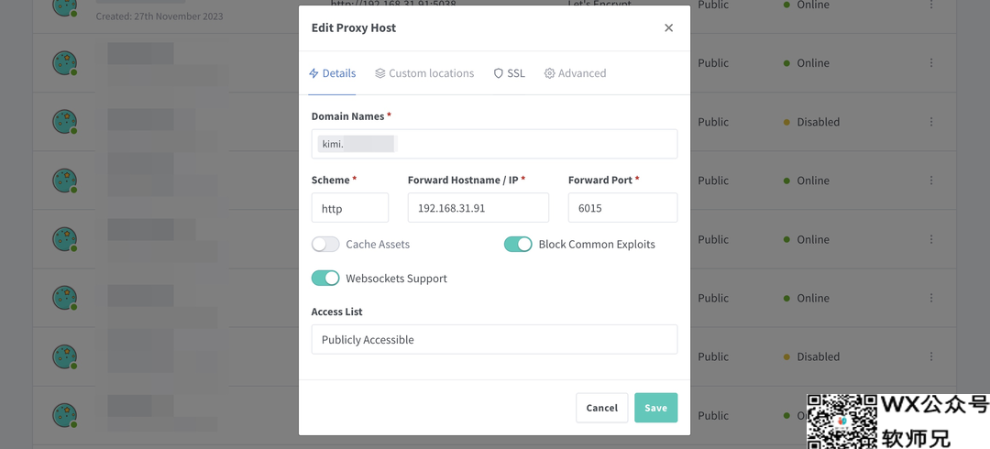Click the layers icon for Custom locations
990x449 pixels.
(x=380, y=73)
